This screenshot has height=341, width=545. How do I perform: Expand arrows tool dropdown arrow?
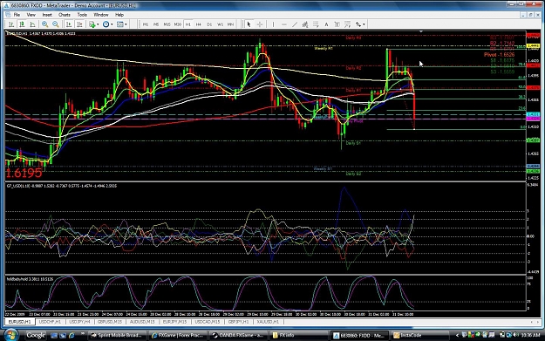point(364,24)
